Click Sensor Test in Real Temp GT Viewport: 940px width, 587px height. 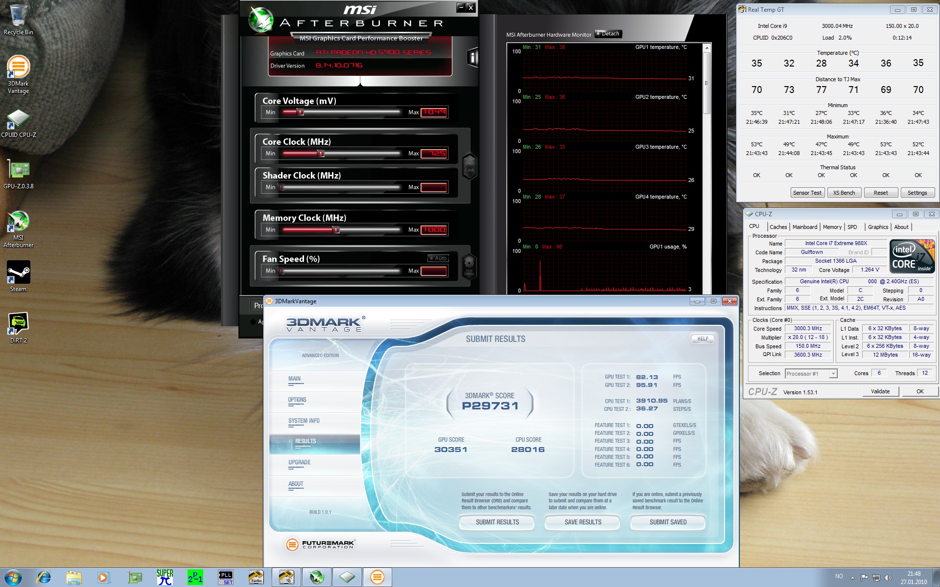(x=807, y=193)
